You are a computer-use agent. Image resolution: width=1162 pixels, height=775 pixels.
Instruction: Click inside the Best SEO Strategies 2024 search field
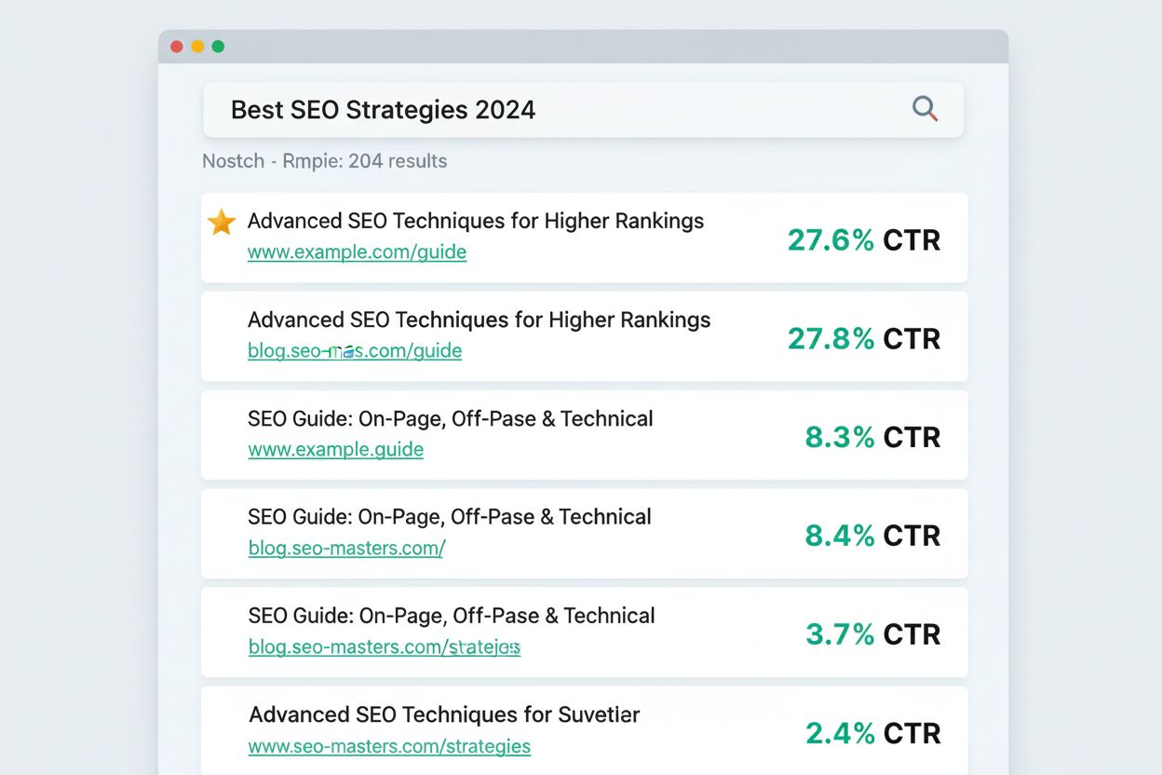coord(419,109)
